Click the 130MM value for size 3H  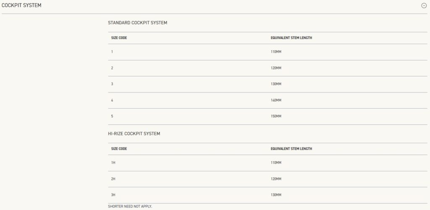276,195
